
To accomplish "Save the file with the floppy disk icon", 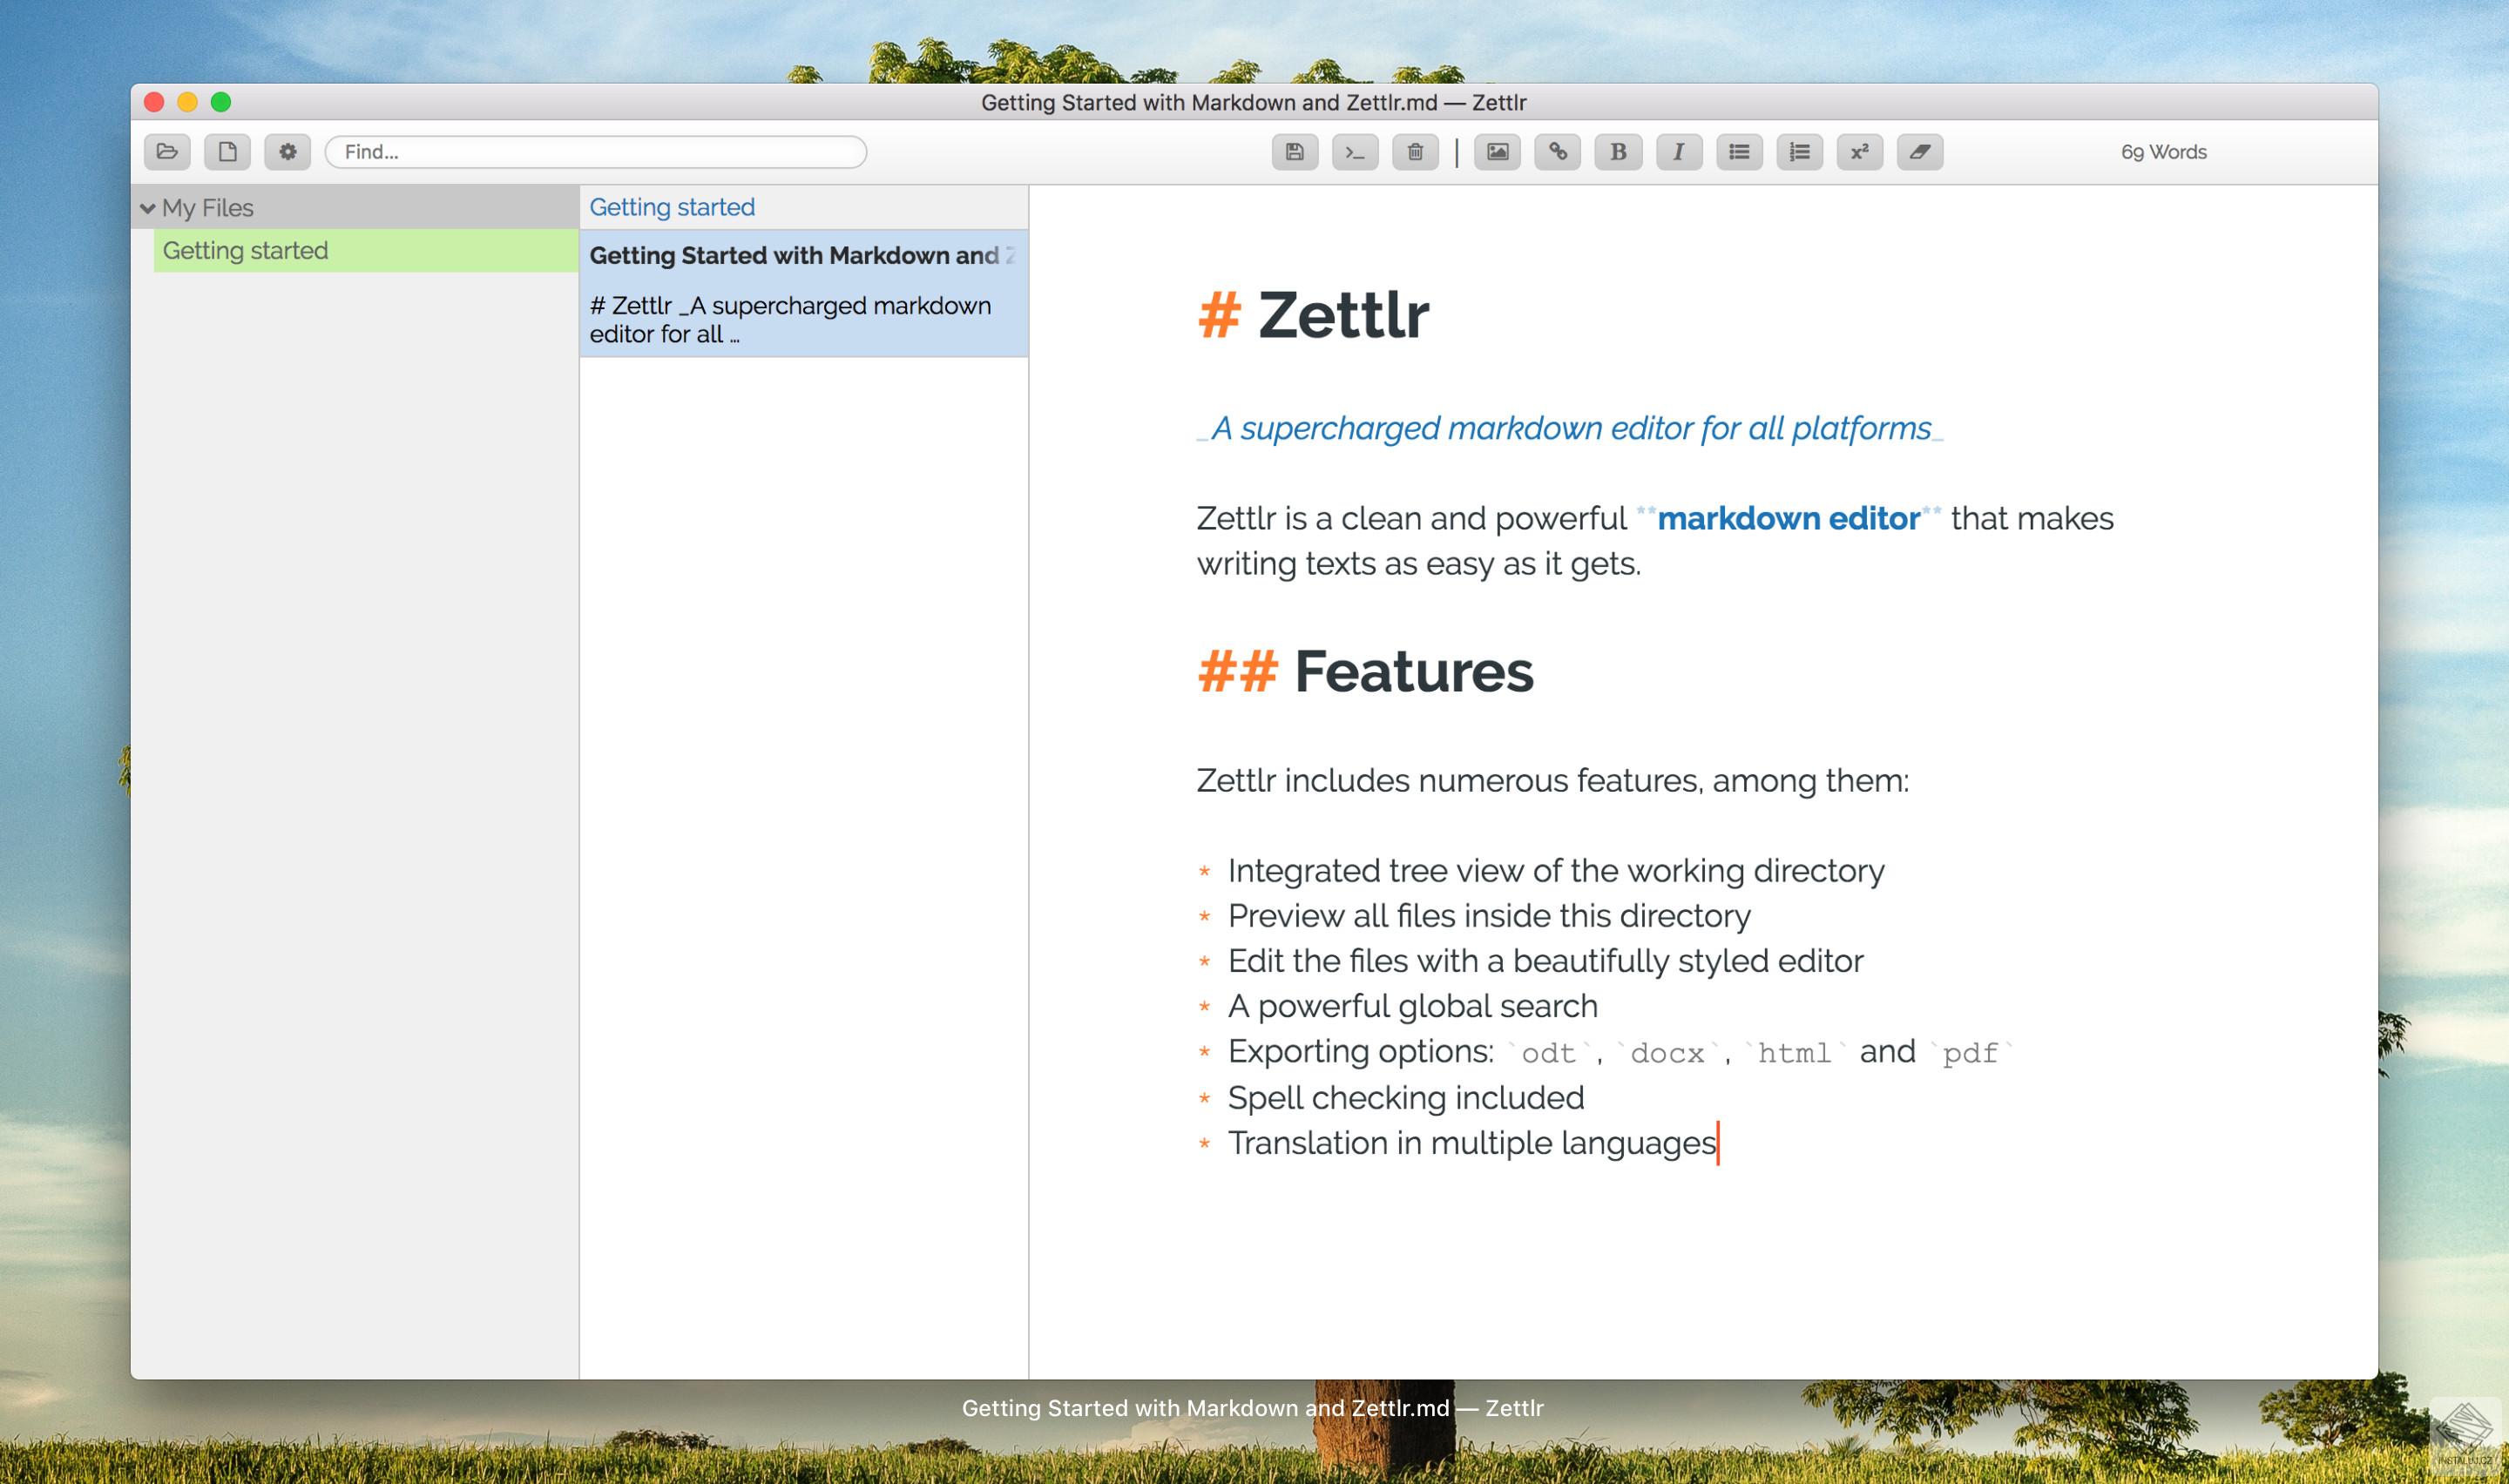I will 1295,152.
